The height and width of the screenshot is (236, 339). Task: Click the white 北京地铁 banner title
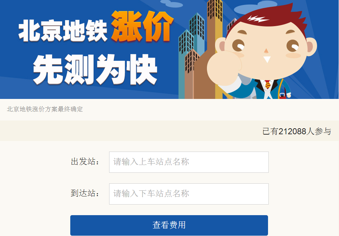click(x=63, y=30)
